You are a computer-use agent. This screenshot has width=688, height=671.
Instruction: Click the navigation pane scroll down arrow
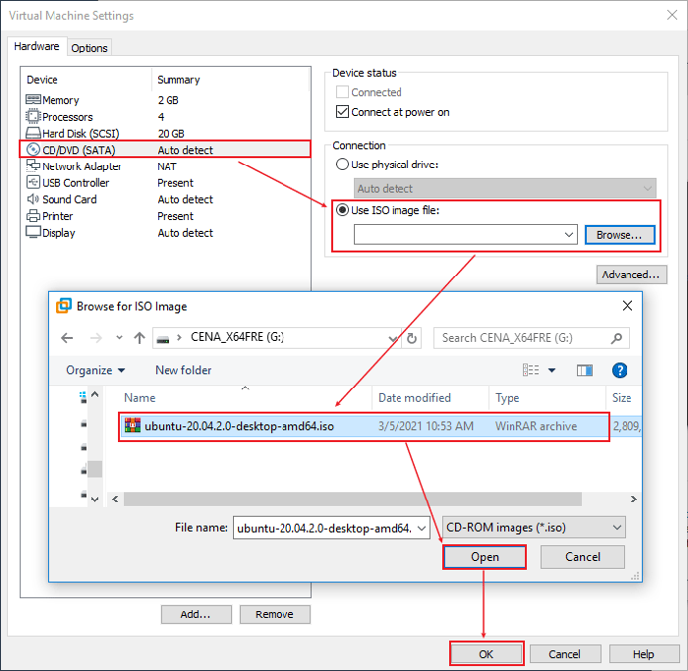[95, 499]
